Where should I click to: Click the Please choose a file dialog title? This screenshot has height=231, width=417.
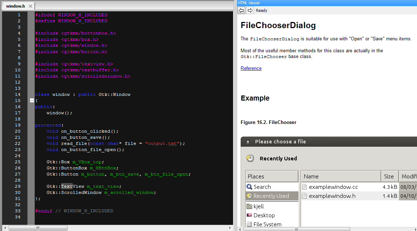click(280, 141)
